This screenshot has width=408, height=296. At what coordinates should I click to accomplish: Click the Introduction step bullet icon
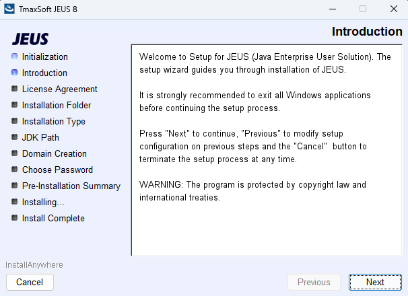tap(15, 73)
